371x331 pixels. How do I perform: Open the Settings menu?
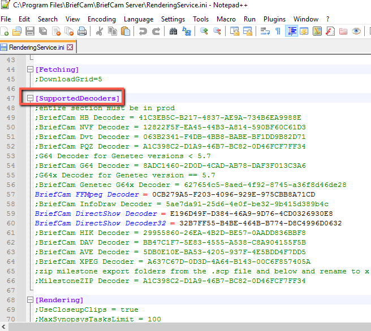pyautogui.click(x=173, y=19)
